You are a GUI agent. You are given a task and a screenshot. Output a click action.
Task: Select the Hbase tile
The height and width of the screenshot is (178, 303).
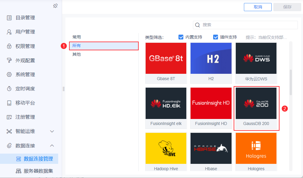211,152
